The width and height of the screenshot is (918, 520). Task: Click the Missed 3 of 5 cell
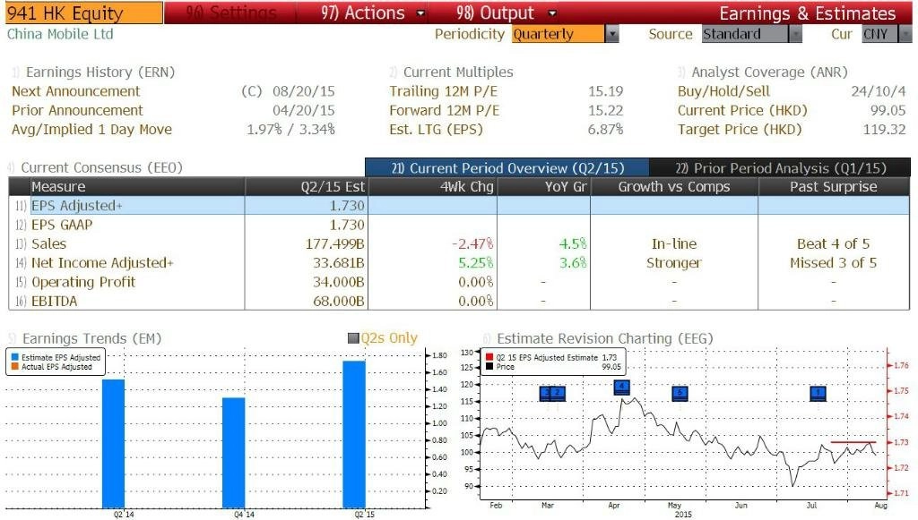coord(834,263)
